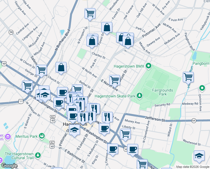
Task: Open The Hagerstown Cultural Trail label
Action: point(19,156)
